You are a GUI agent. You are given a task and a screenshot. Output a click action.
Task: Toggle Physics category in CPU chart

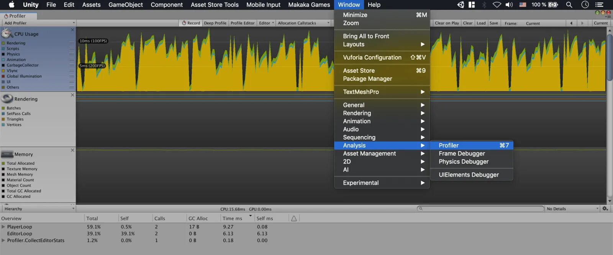(3, 54)
